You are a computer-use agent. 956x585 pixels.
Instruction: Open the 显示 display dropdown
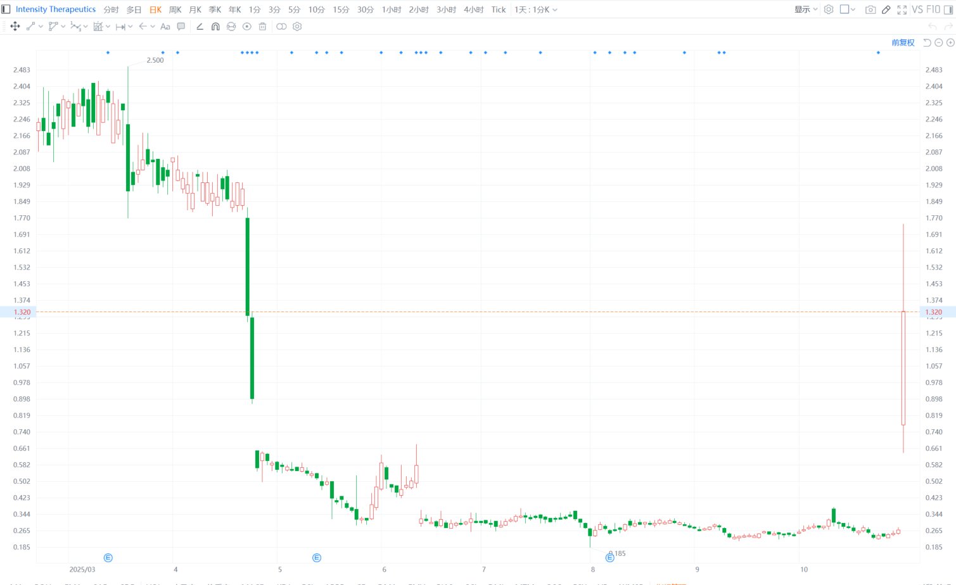point(806,9)
